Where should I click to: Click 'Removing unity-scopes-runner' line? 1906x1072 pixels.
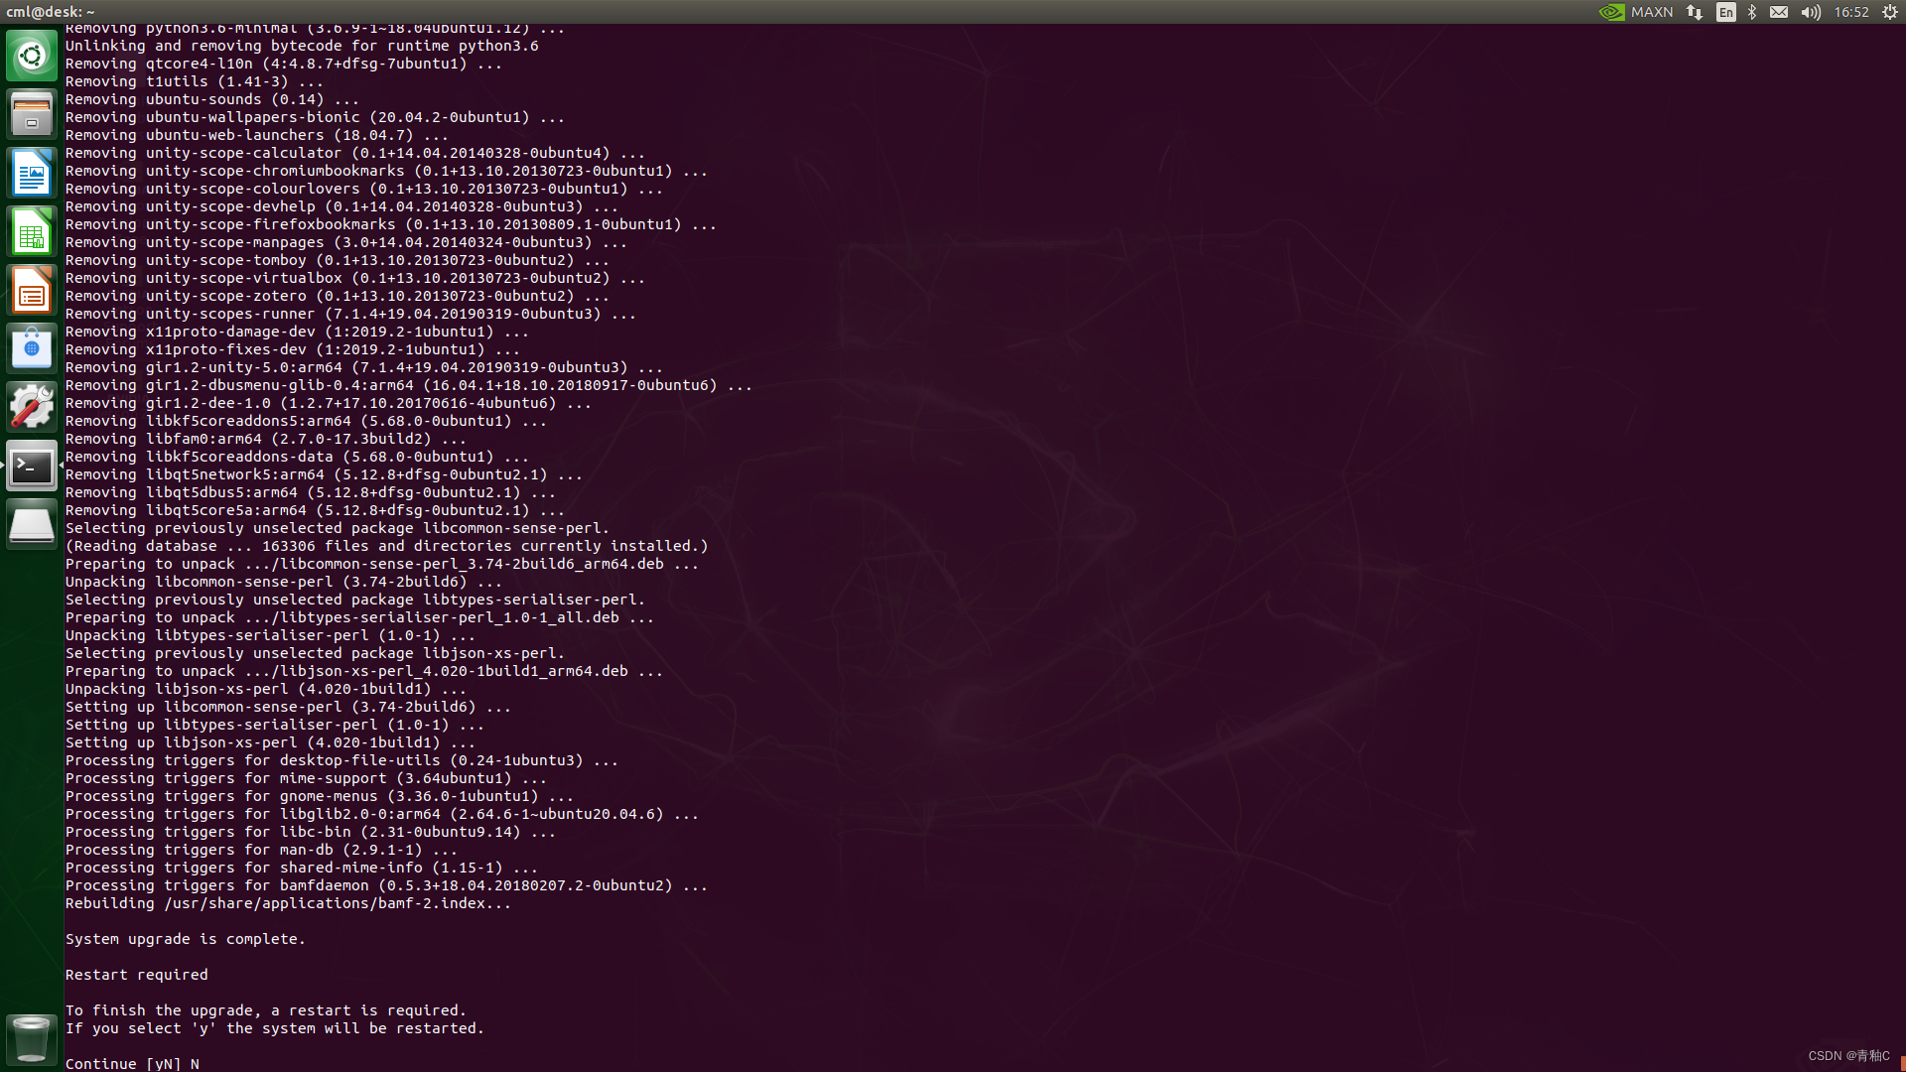tap(350, 314)
